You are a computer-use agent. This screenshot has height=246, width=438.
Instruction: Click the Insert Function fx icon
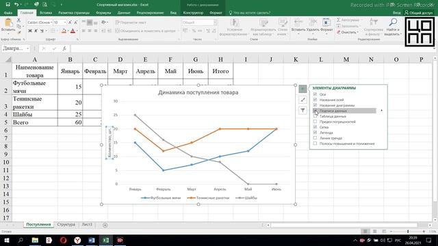(64, 49)
